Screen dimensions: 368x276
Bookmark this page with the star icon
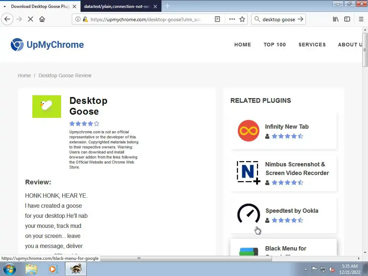click(242, 19)
